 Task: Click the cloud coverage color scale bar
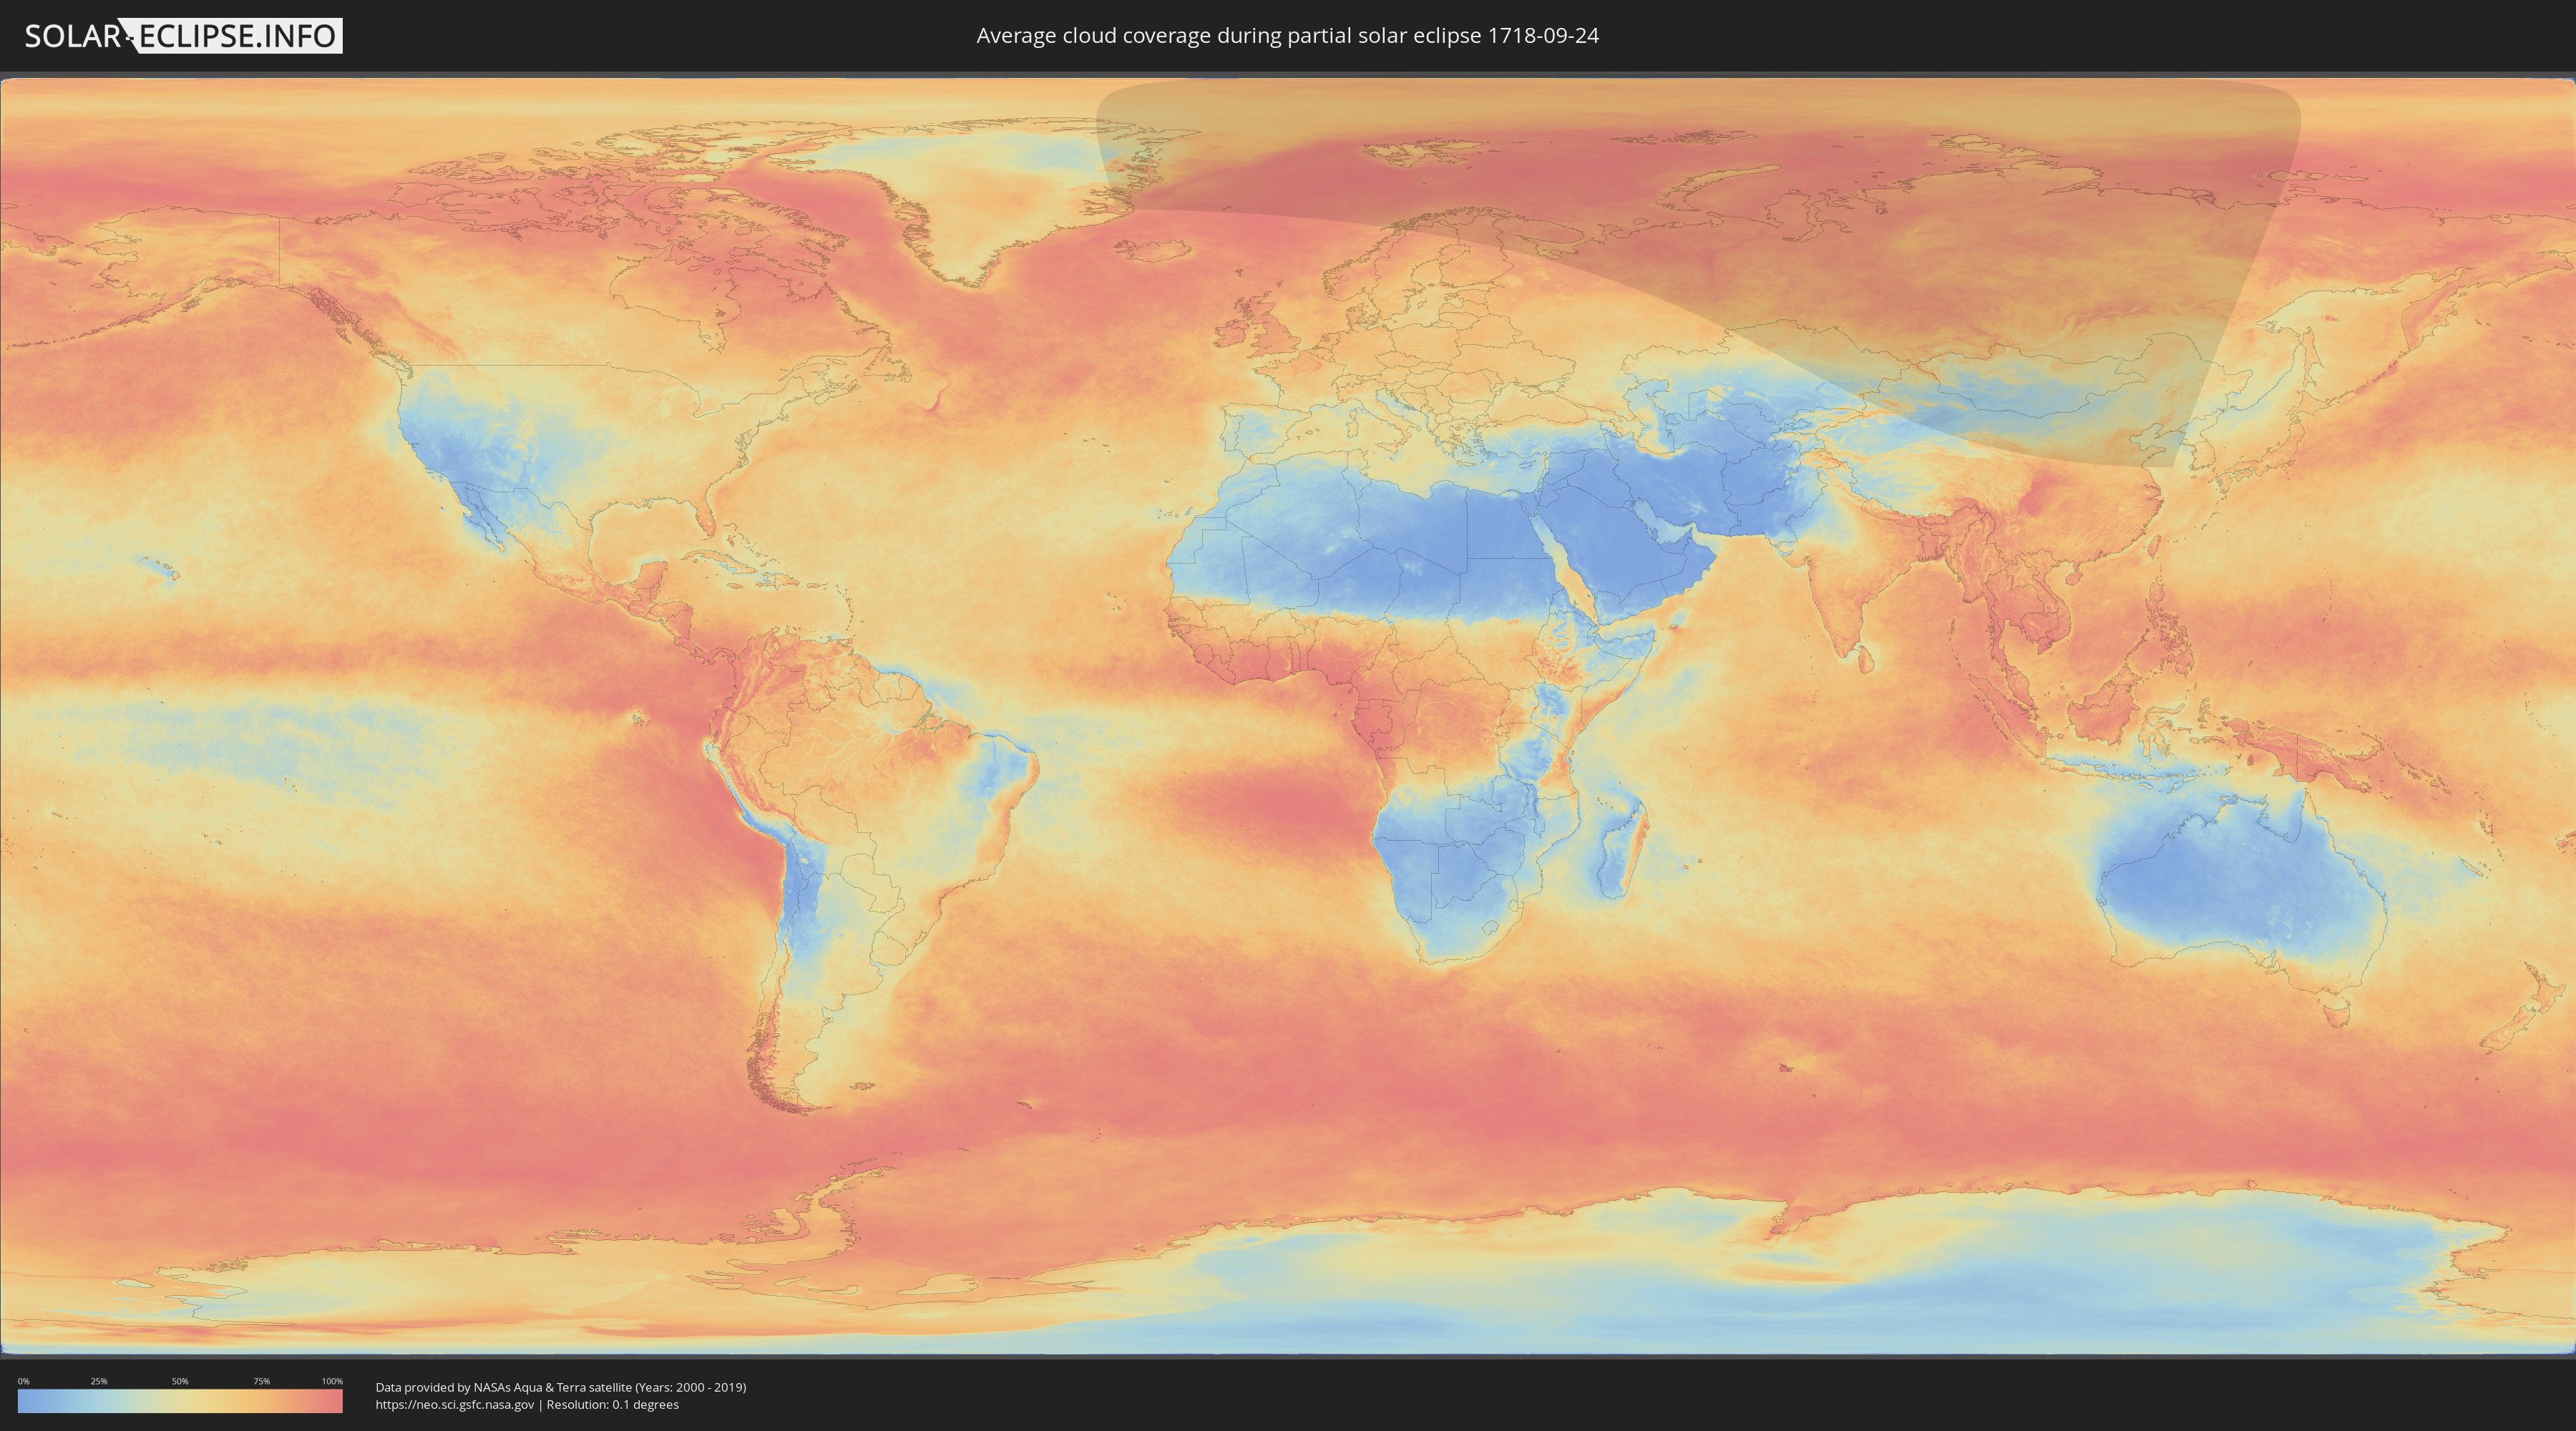click(180, 1401)
